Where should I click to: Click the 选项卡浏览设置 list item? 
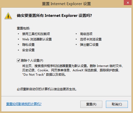coord(91,39)
